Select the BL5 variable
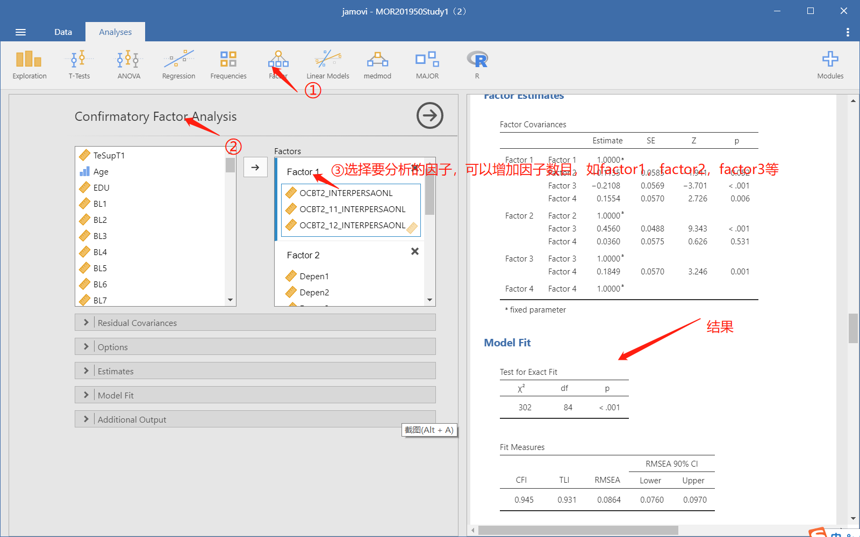Screen dimensions: 860x537 coord(150,268)
